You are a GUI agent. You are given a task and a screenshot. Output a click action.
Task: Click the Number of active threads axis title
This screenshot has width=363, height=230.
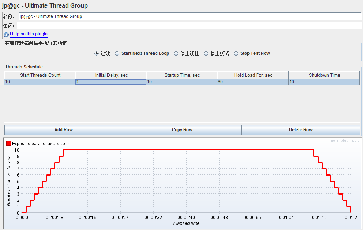pyautogui.click(x=9, y=181)
